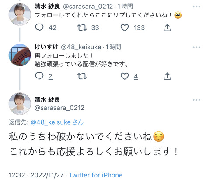Open the @sarasara_0212 handle under the main tweet name

pos(59,108)
